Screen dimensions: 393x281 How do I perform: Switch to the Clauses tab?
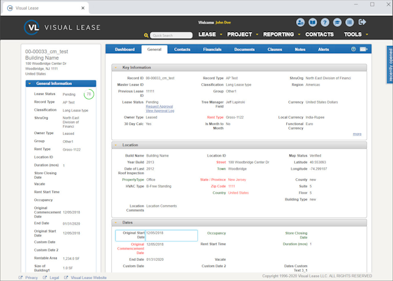pos(274,49)
